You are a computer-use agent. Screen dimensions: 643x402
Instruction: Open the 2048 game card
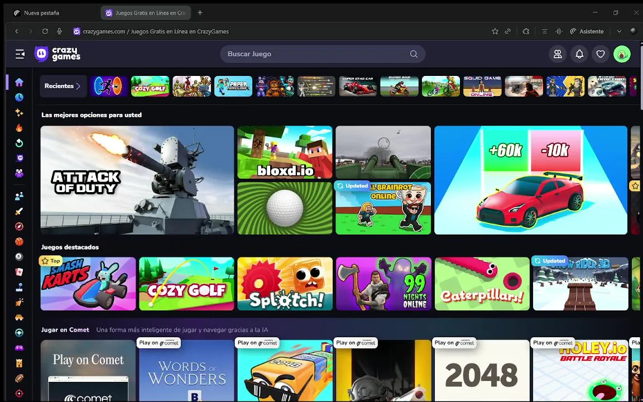pos(482,370)
